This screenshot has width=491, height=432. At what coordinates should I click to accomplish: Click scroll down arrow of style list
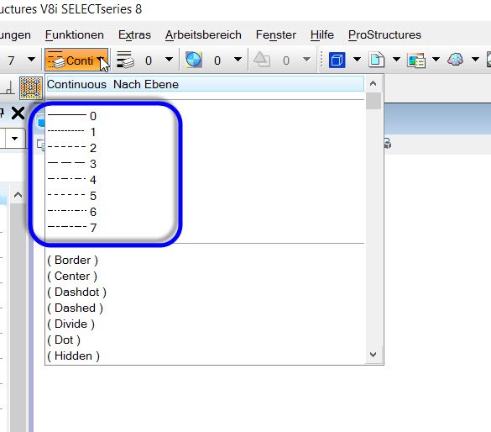point(373,355)
